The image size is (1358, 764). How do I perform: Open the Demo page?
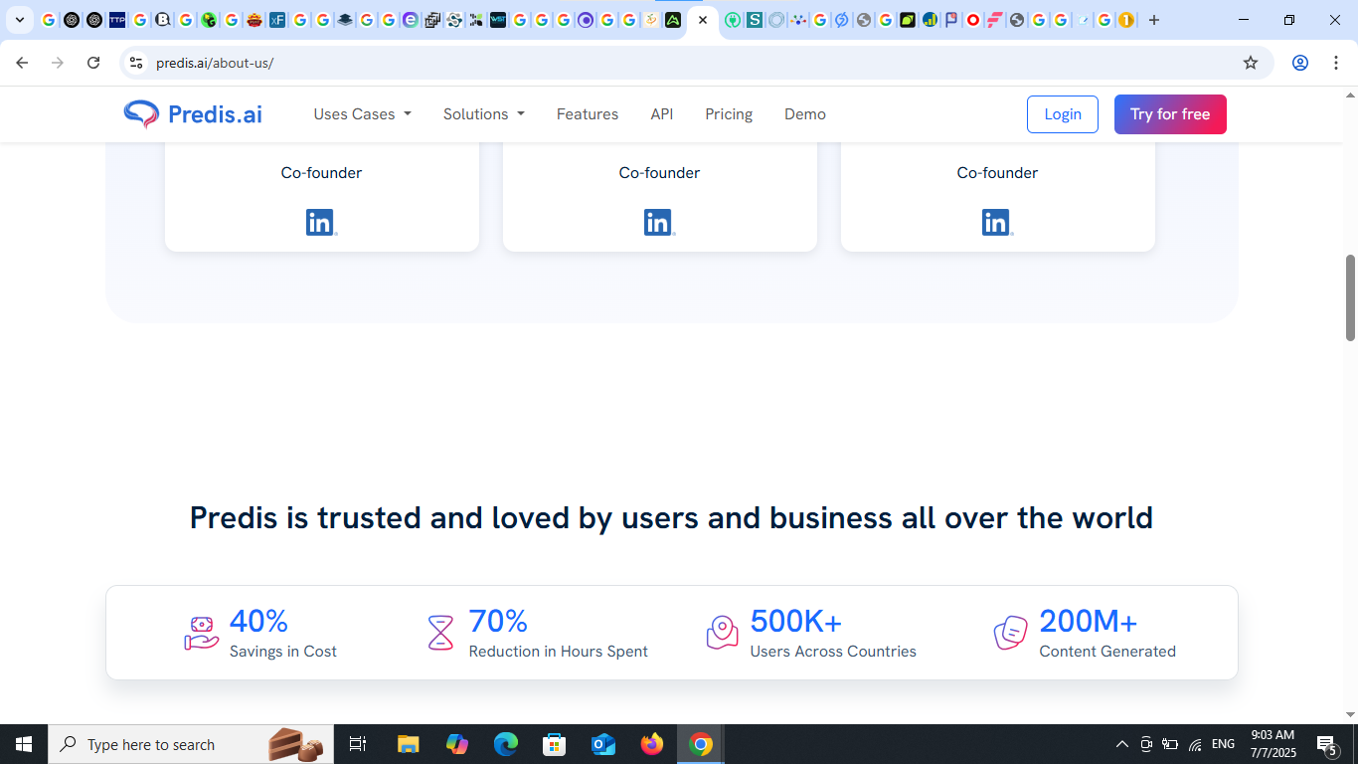click(x=805, y=114)
